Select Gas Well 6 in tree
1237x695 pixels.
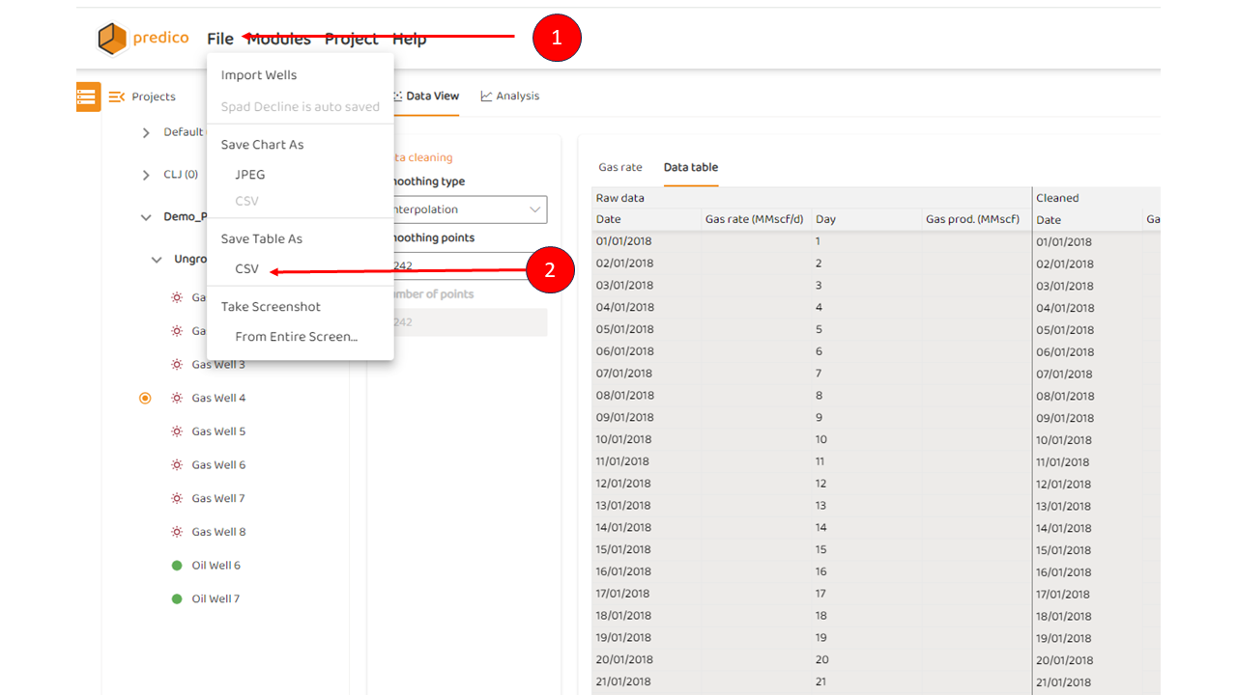(218, 465)
